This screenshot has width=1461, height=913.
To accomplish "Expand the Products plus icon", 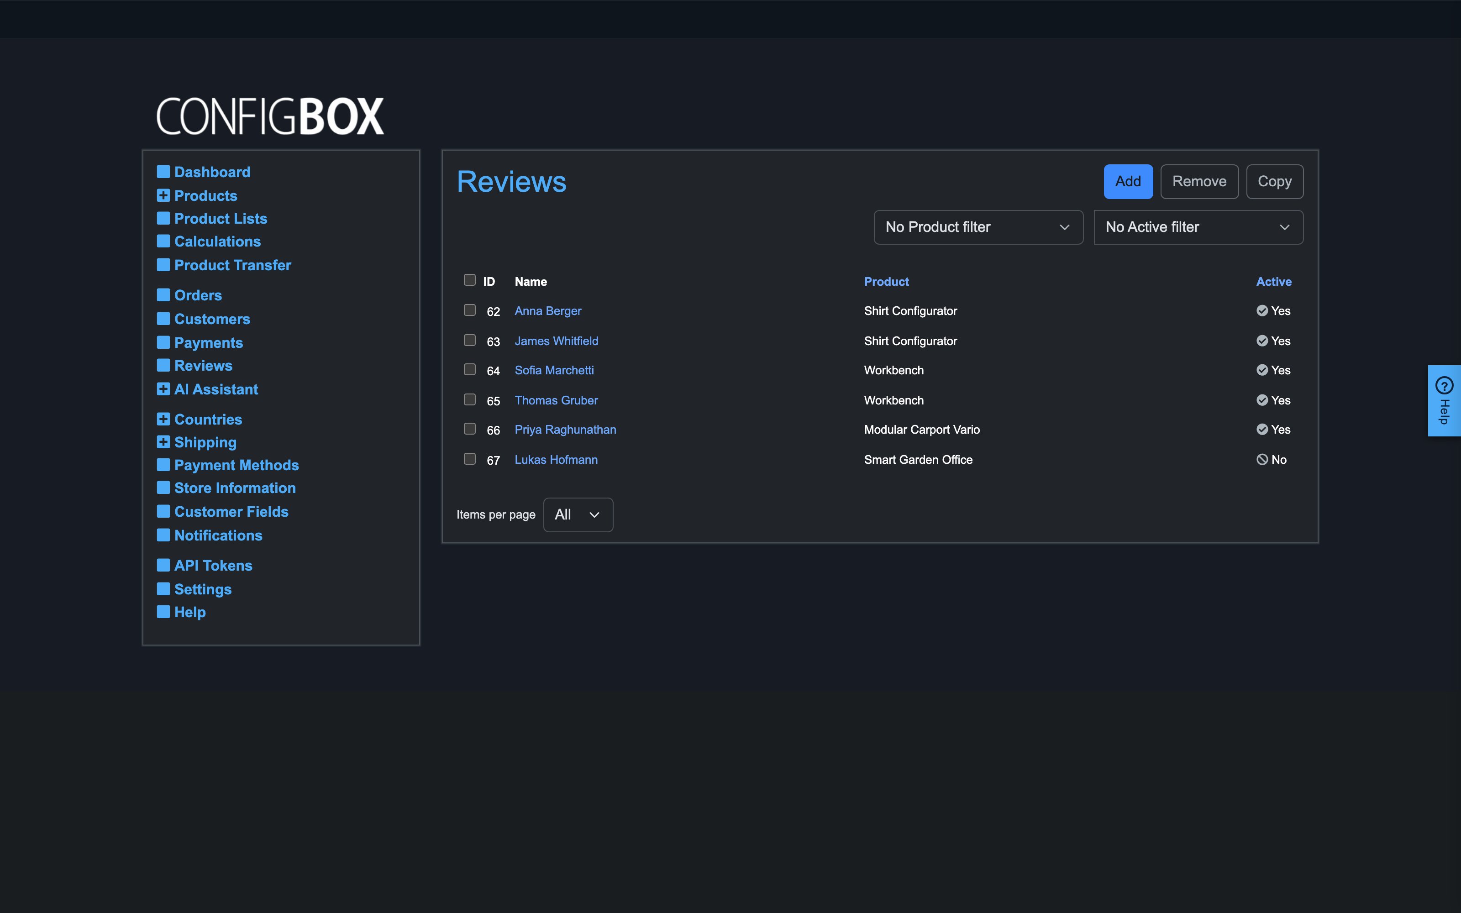I will point(163,195).
